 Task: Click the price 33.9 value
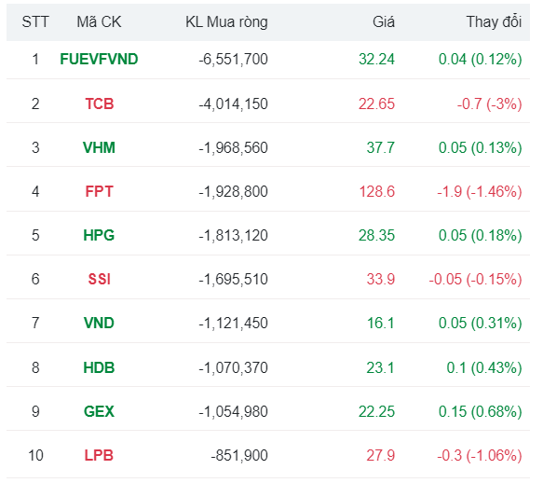coord(381,279)
